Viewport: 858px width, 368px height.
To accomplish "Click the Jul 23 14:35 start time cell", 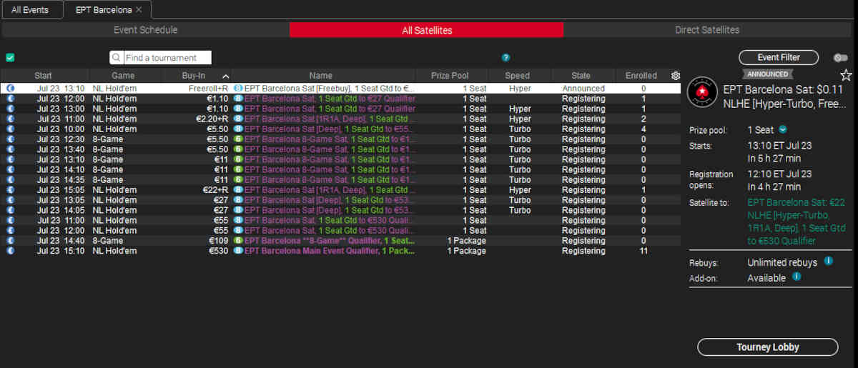I will pyautogui.click(x=61, y=180).
